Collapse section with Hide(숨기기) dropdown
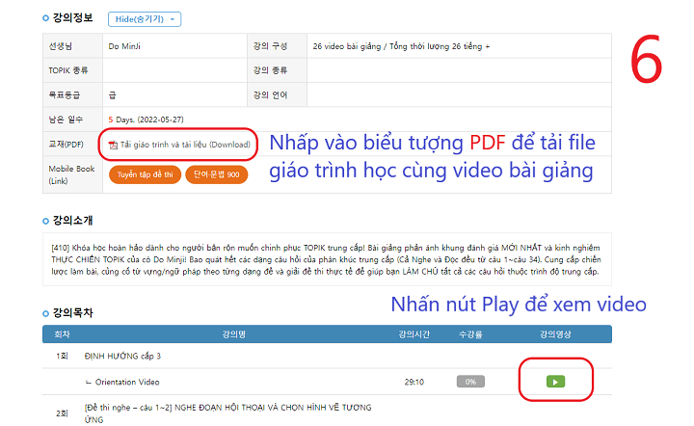This screenshot has height=426, width=694. pyautogui.click(x=147, y=19)
